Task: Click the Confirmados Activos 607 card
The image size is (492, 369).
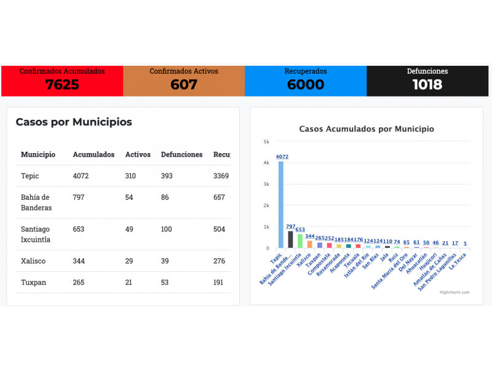Action: pos(184,81)
